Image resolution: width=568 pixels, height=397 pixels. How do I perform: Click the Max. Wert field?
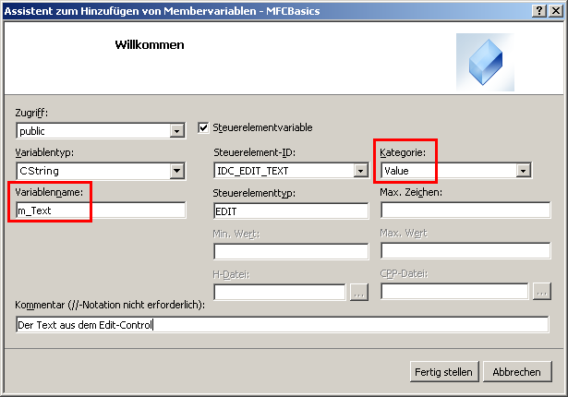[x=465, y=250]
